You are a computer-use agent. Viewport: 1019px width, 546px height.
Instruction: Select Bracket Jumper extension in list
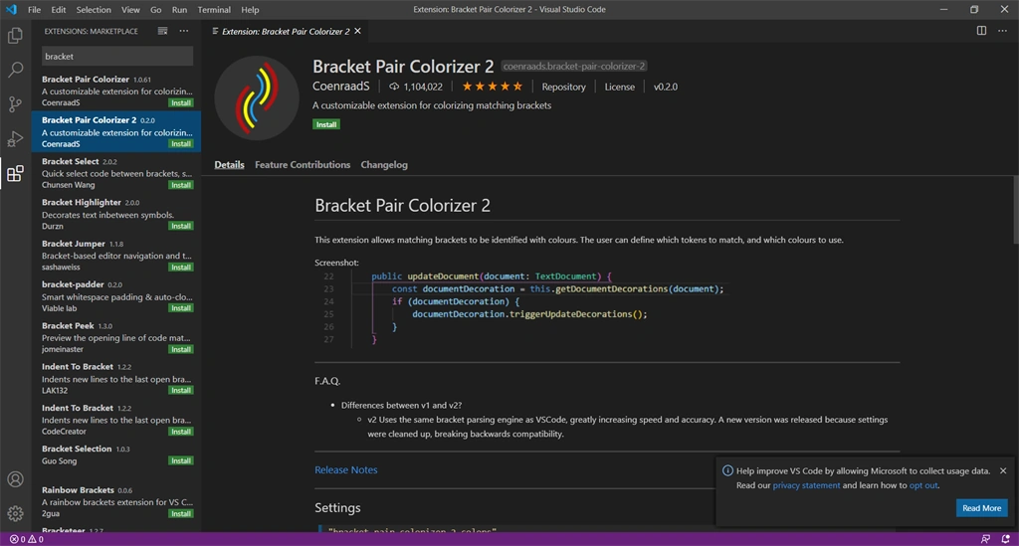click(x=116, y=255)
